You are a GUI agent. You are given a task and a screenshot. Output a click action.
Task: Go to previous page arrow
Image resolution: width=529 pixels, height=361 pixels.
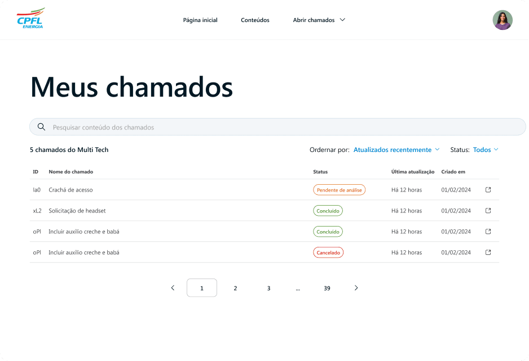(173, 288)
